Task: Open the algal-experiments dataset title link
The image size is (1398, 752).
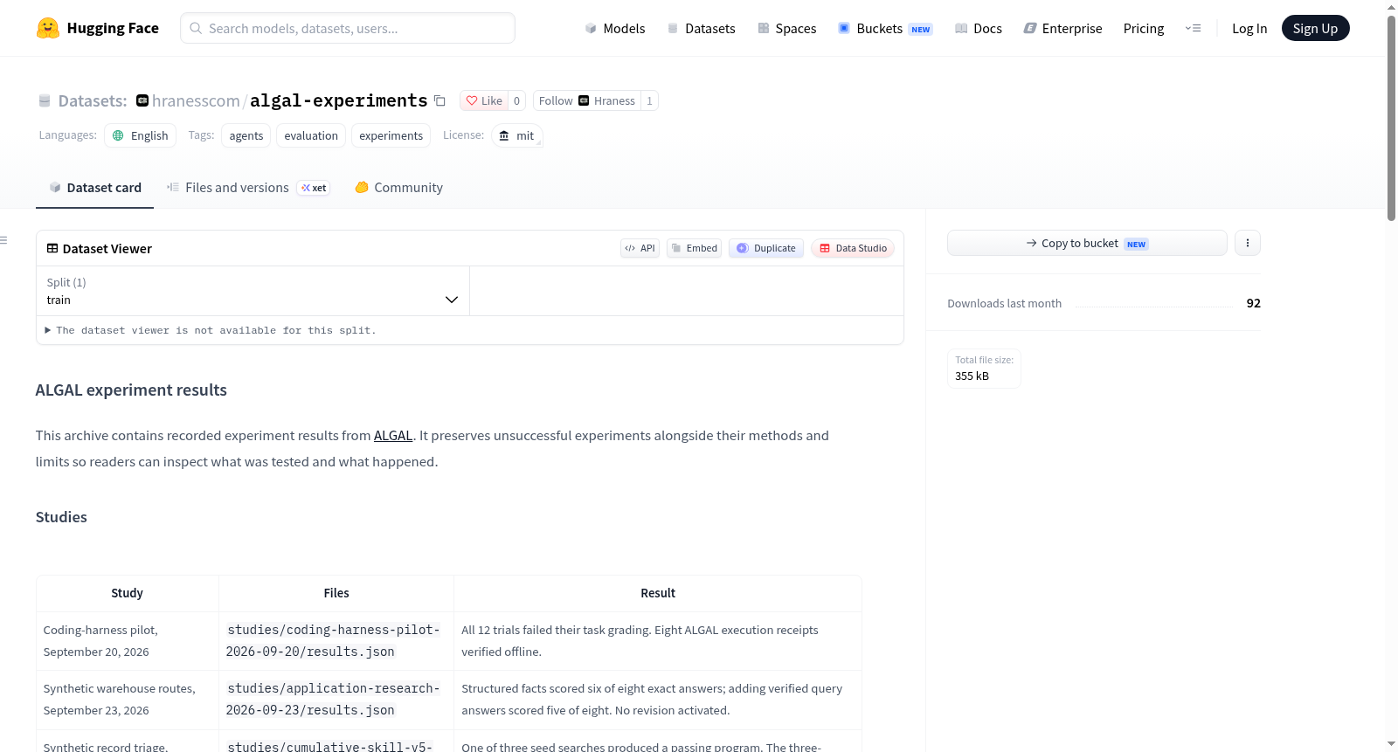Action: click(x=339, y=100)
